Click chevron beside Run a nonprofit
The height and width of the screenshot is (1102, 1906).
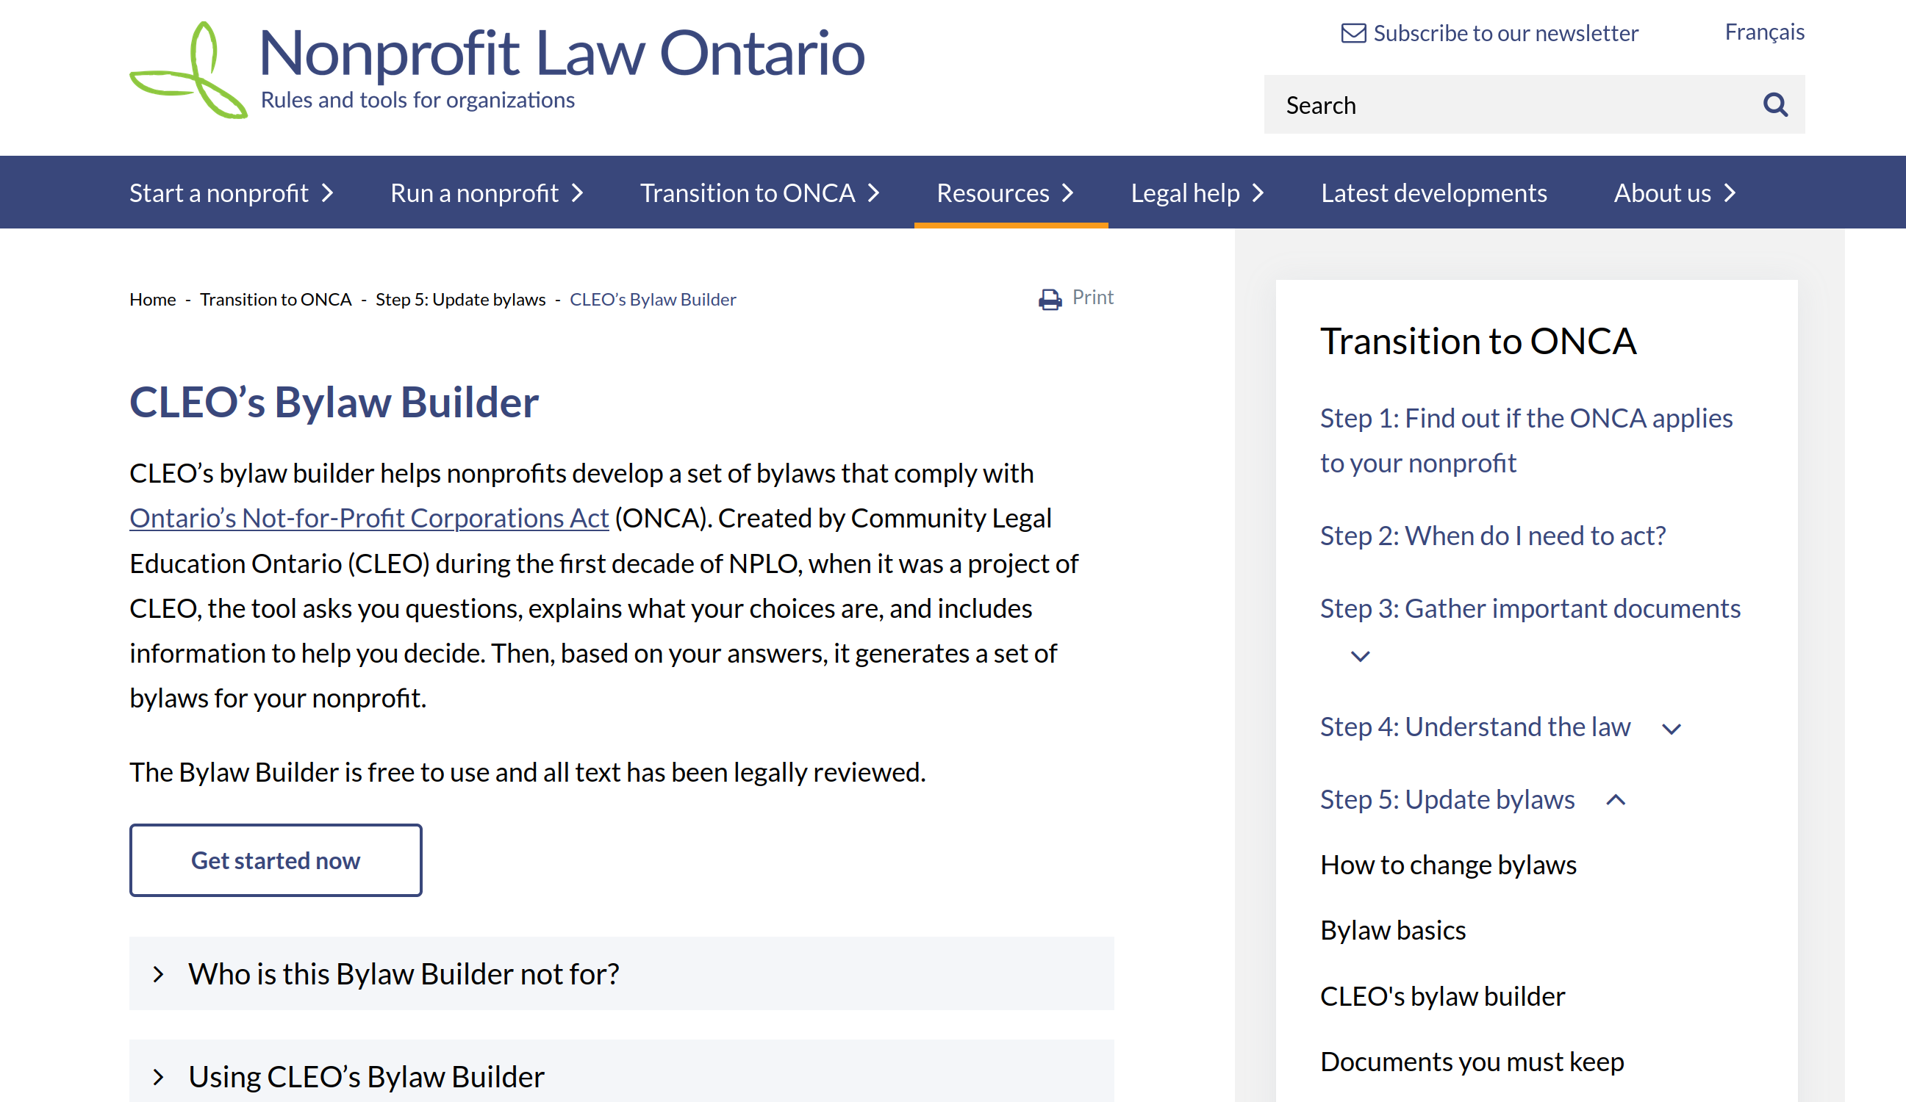(578, 193)
